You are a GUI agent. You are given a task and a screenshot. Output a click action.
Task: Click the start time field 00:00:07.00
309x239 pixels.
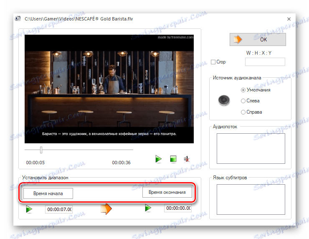coord(59,209)
